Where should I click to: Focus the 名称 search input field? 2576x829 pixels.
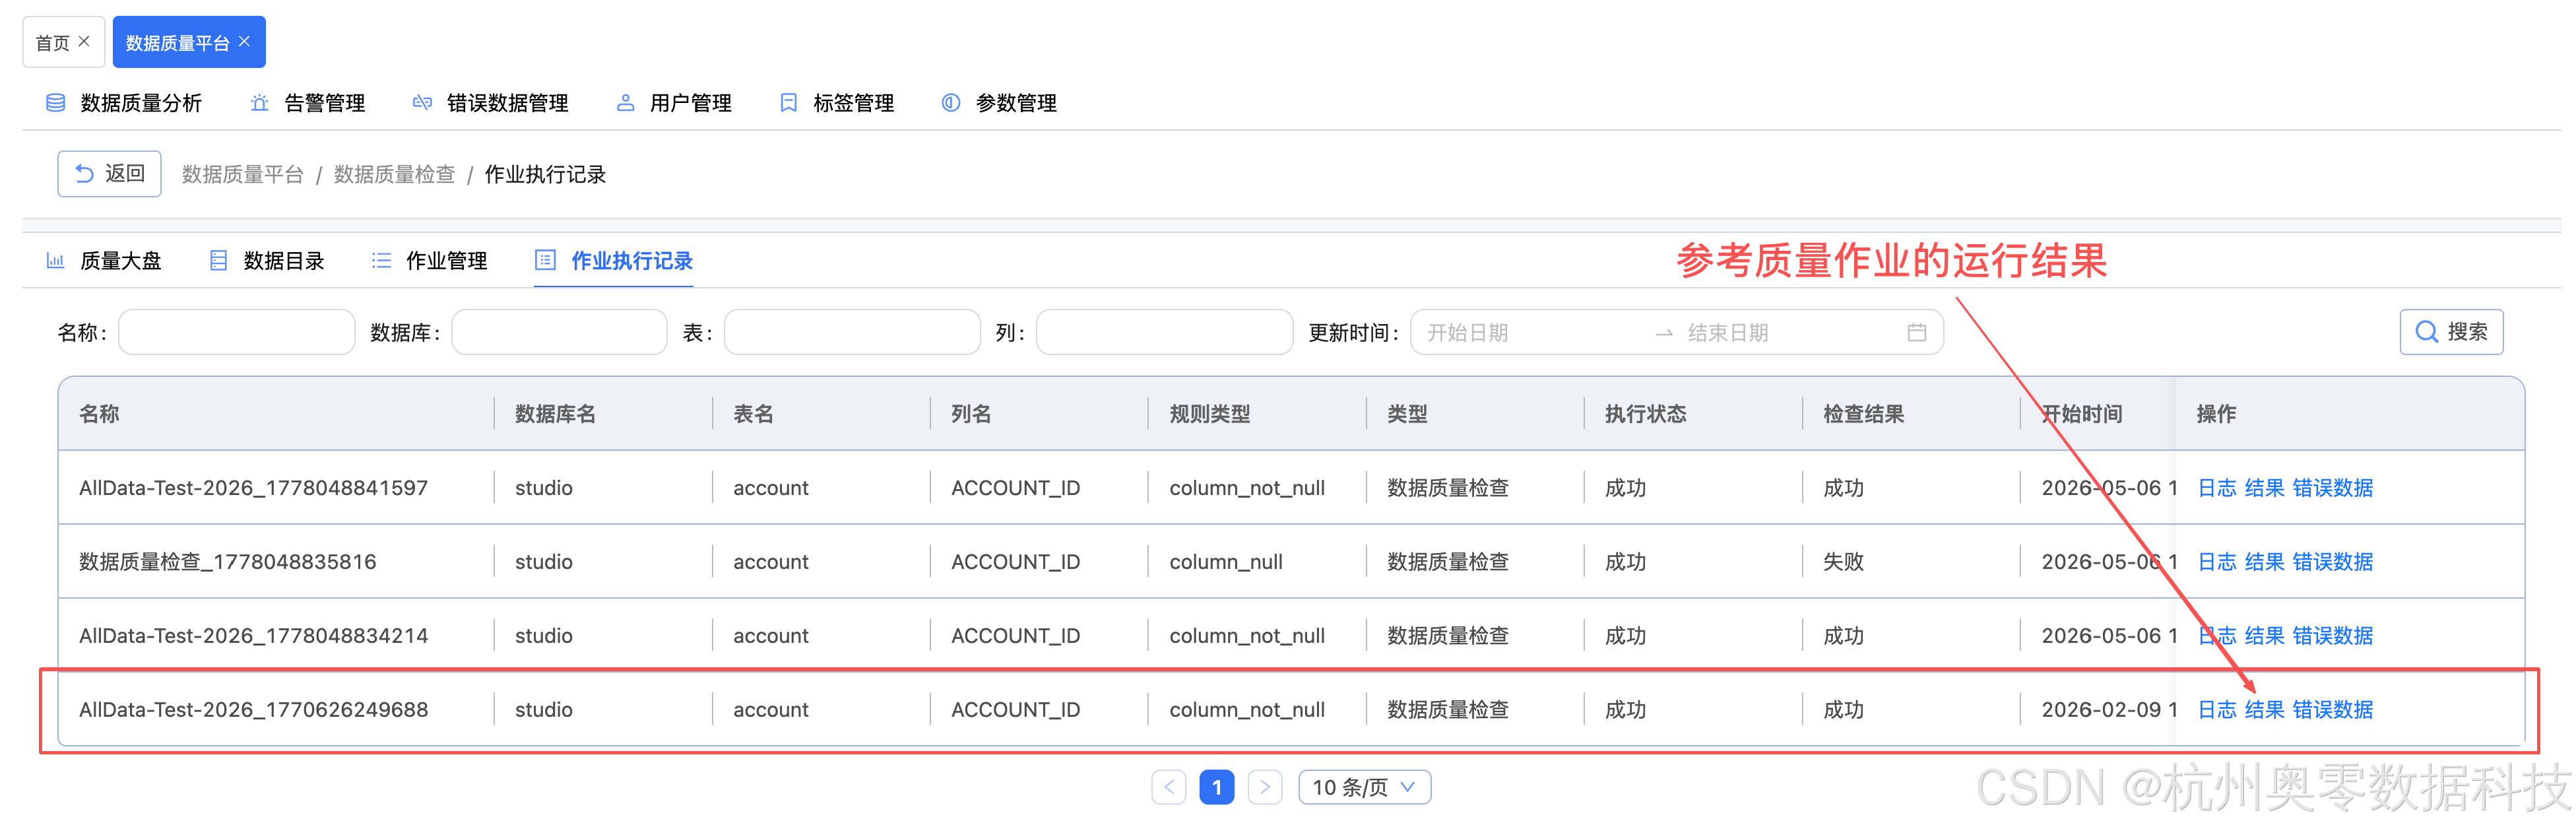tap(236, 332)
